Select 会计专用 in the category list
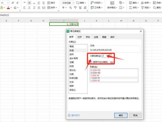Image resolution: width=162 pixels, height=122 pixels. click(78, 58)
